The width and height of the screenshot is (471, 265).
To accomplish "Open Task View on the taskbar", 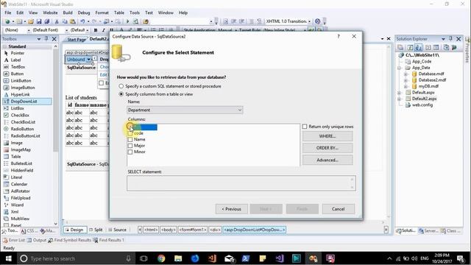I will point(144,258).
